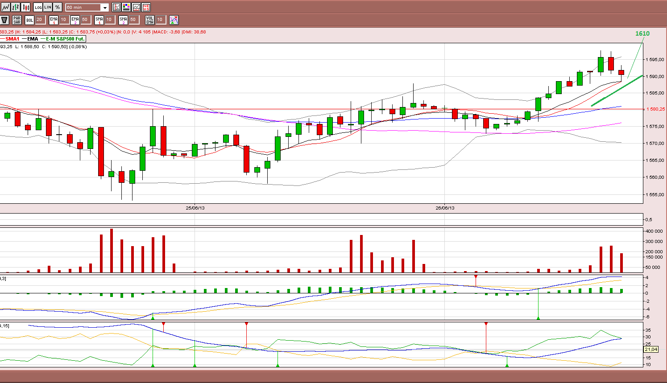Image resolution: width=667 pixels, height=383 pixels.
Task: Click the 1 580,25 red price label
Action: click(x=655, y=109)
